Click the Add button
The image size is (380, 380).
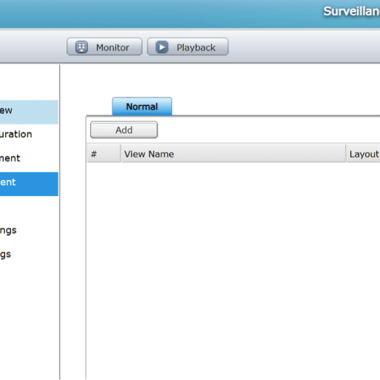tap(124, 130)
